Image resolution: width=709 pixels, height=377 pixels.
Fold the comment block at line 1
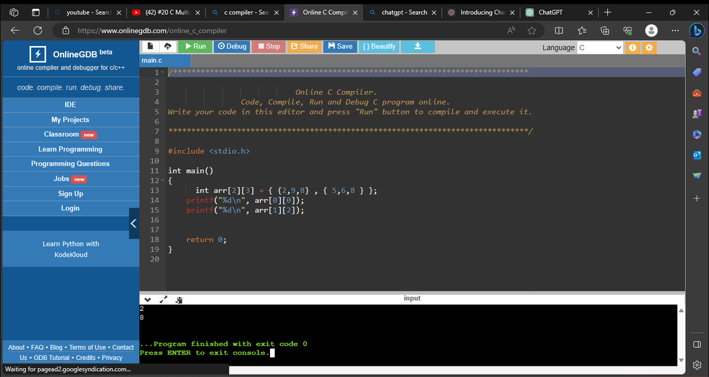tap(163, 72)
